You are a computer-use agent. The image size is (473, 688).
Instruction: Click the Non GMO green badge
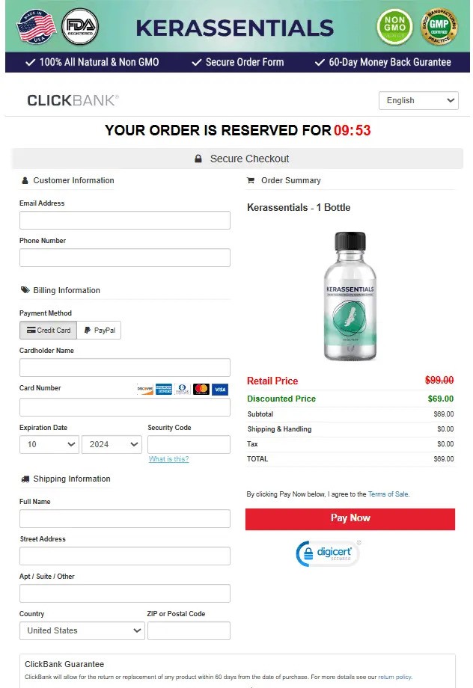pyautogui.click(x=394, y=26)
